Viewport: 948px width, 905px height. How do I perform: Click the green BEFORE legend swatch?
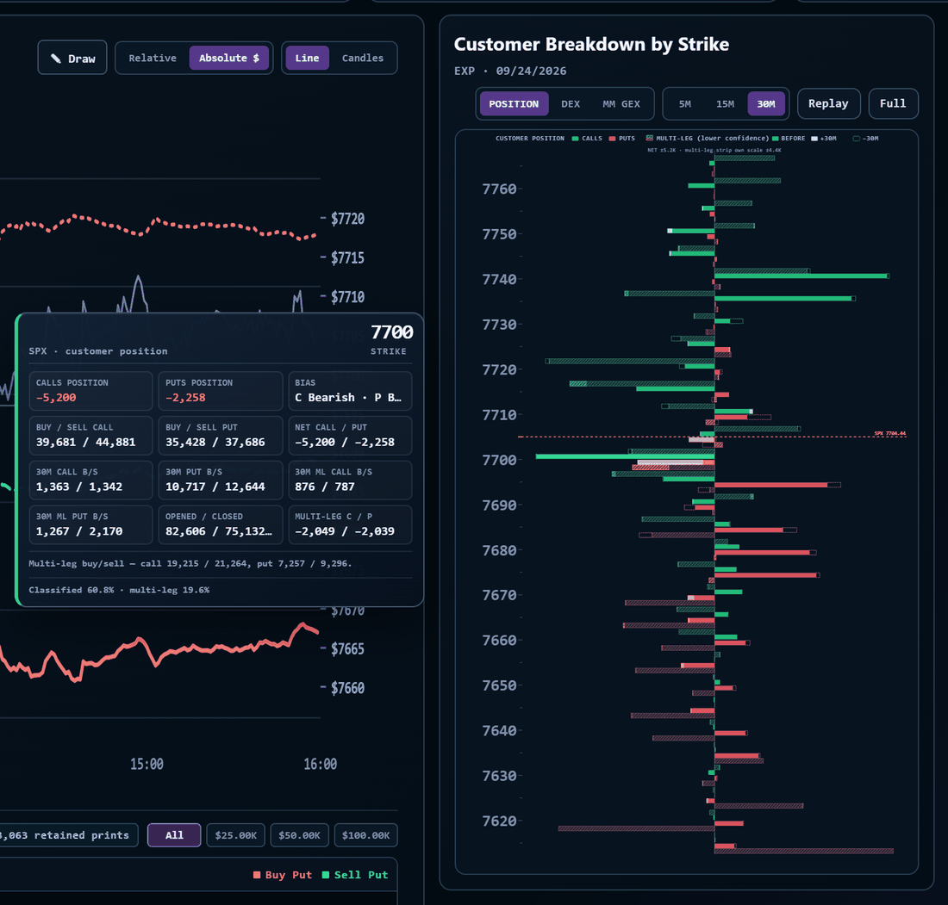coord(775,139)
